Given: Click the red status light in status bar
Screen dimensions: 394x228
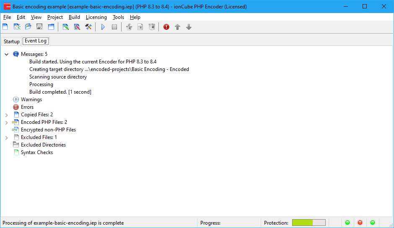Looking at the screenshot, I should [x=360, y=223].
